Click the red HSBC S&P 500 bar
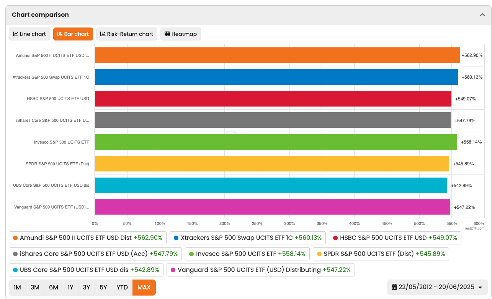 tap(273, 99)
